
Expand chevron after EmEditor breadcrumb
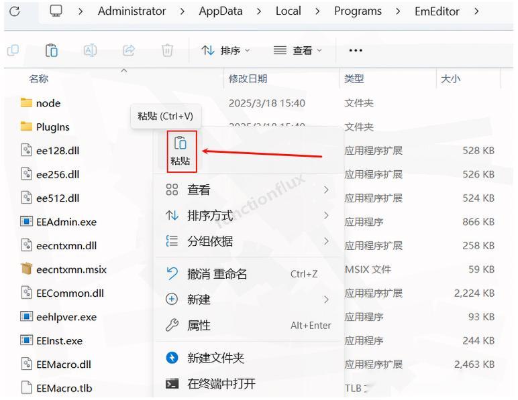(476, 11)
